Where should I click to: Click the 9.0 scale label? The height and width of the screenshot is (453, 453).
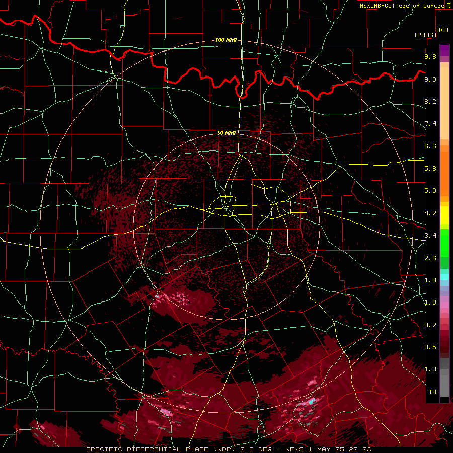[430, 79]
